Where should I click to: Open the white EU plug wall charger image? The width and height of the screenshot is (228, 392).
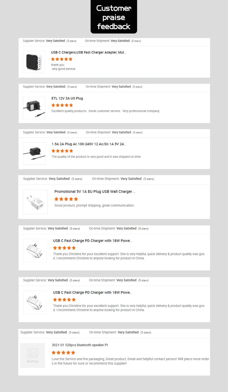coord(35,202)
